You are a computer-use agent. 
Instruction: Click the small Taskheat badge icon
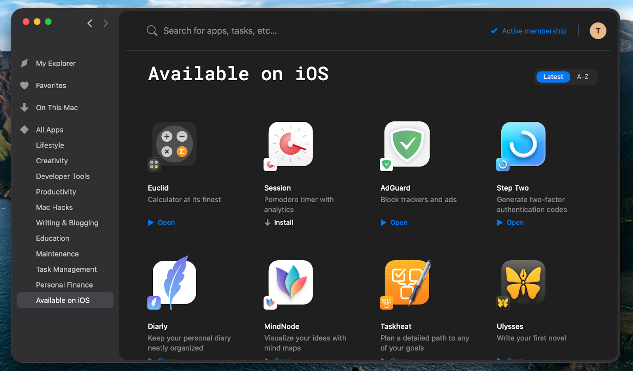point(387,303)
